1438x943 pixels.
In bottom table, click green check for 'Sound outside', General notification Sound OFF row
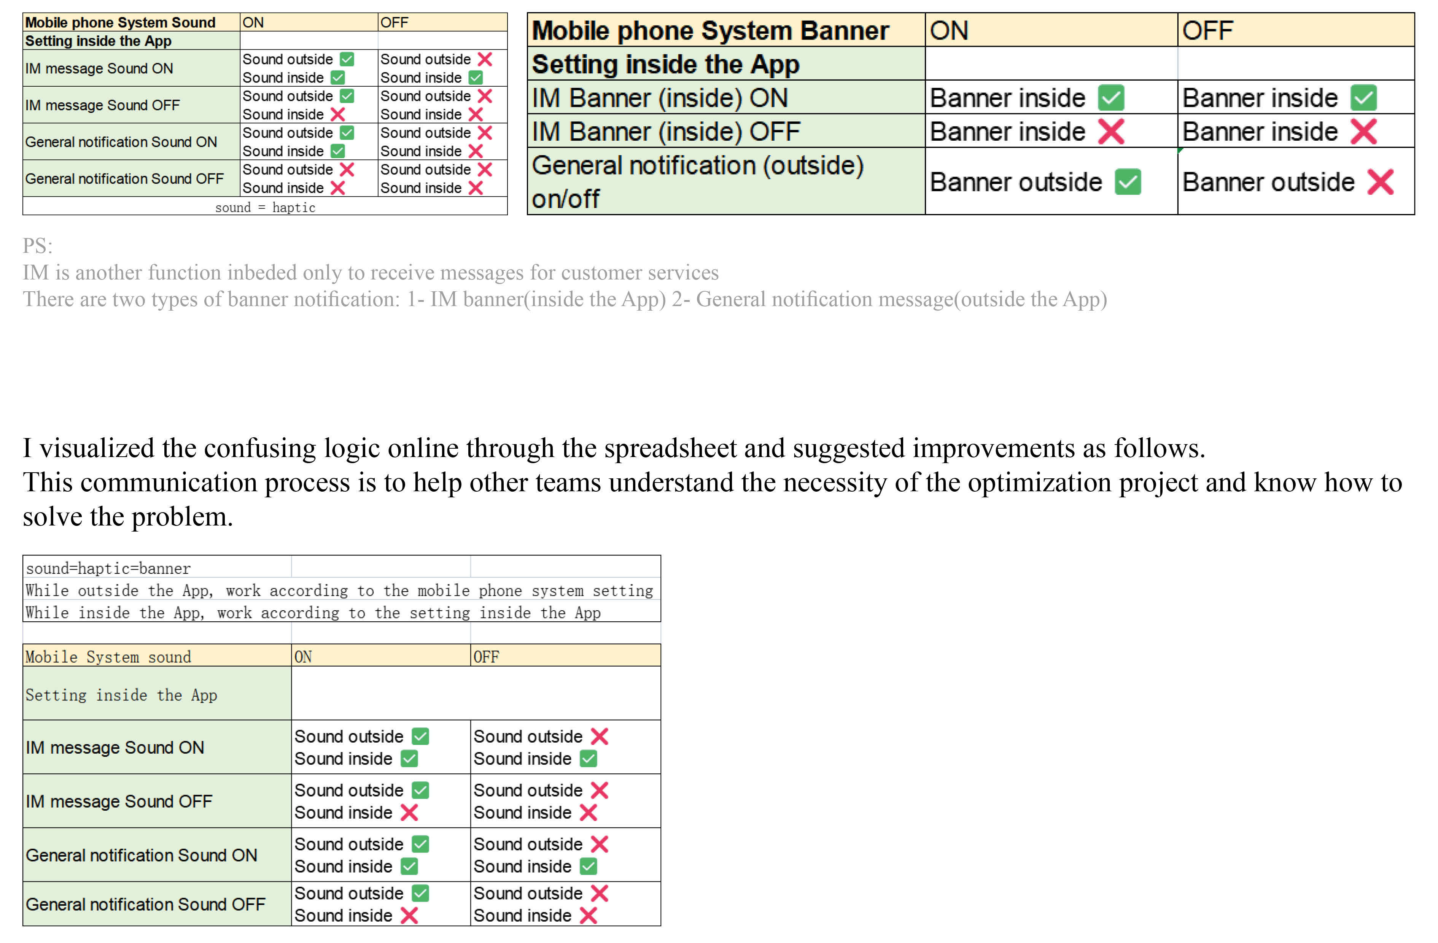[x=420, y=893]
